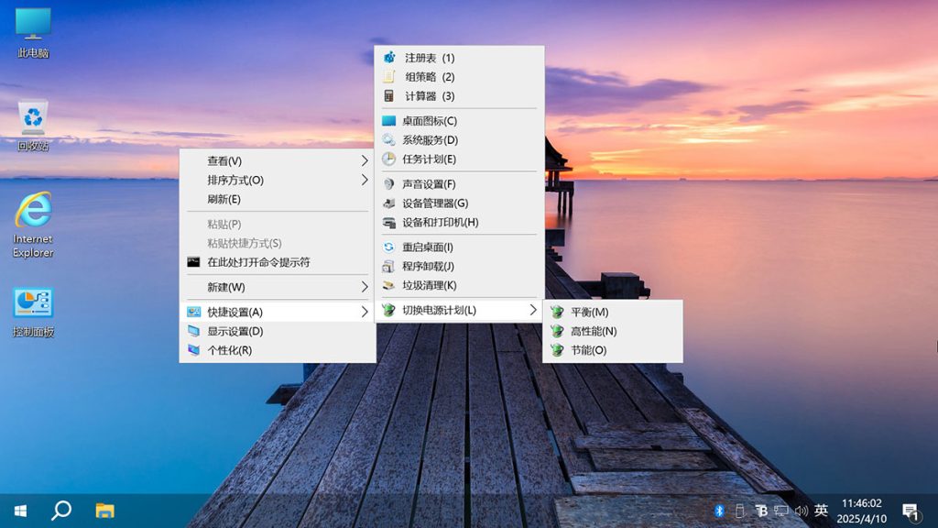Select 桌面图标(C) menu item
This screenshot has width=938, height=528.
click(460, 121)
